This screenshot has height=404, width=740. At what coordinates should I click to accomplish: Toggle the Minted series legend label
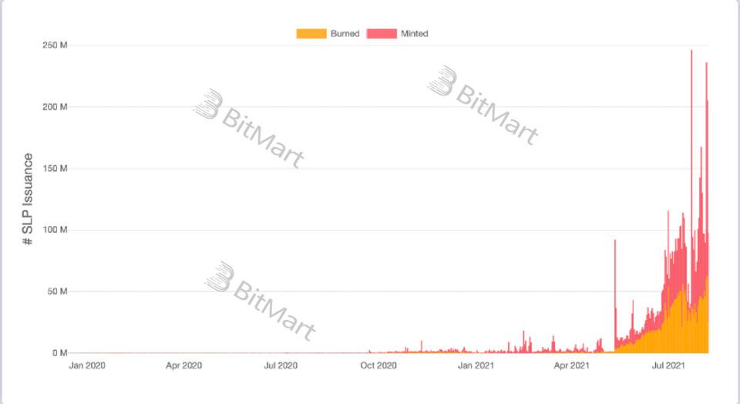point(415,34)
